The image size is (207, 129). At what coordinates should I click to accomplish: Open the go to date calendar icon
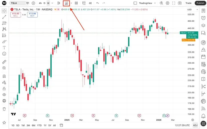pyautogui.click(x=61, y=125)
